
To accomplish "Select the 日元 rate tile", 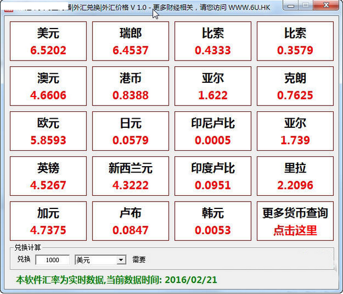I will pyautogui.click(x=131, y=131).
